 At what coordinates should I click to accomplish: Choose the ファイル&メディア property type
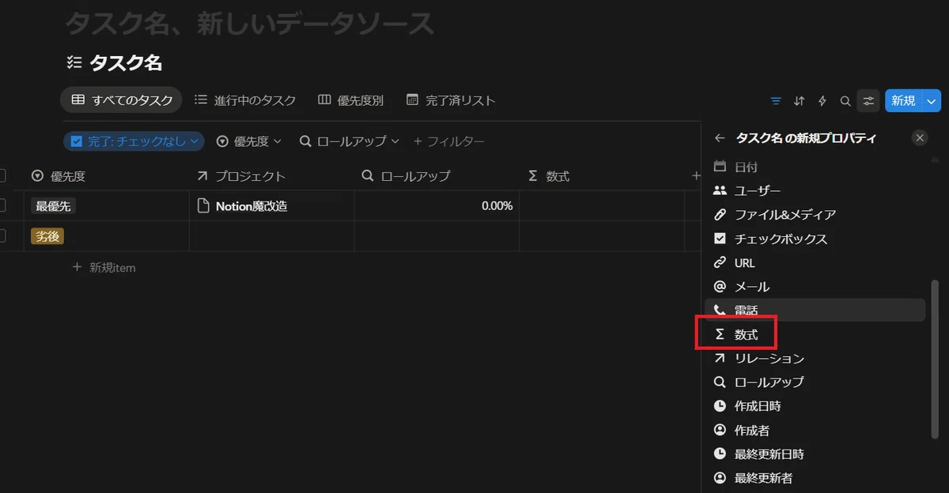815,214
